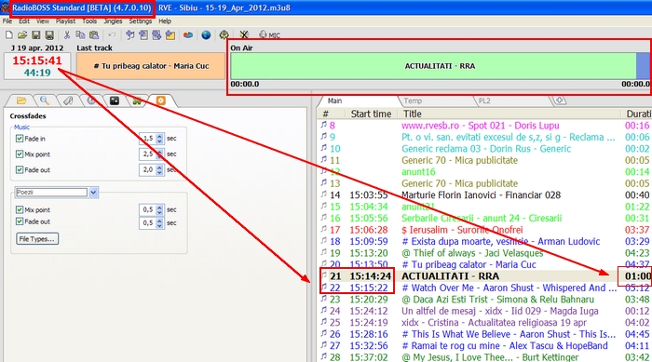
Task: Paste track using clipboard toolbar icon
Action: coord(94,35)
